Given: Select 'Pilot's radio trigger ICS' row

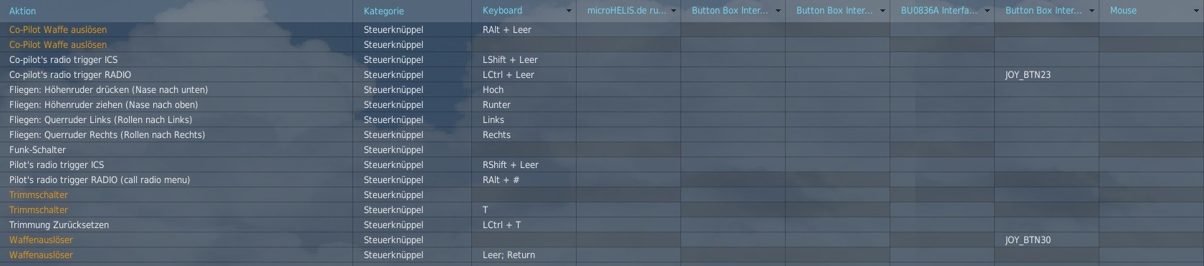Looking at the screenshot, I should click(x=176, y=164).
